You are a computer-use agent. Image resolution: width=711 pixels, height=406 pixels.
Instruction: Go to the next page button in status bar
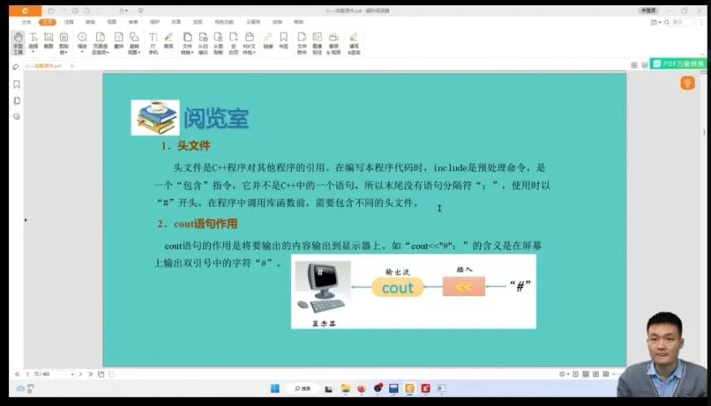80,374
